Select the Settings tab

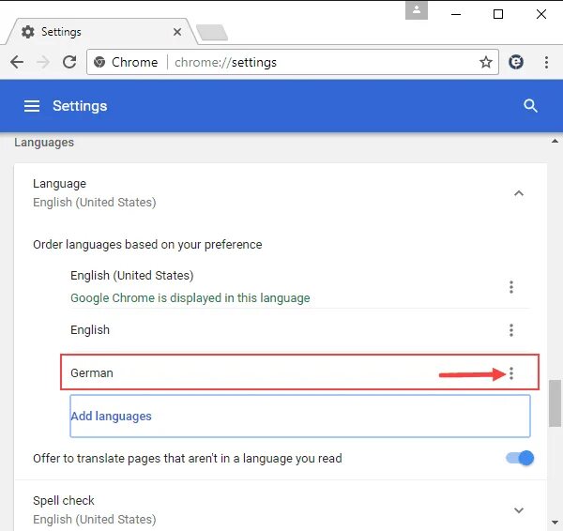100,32
